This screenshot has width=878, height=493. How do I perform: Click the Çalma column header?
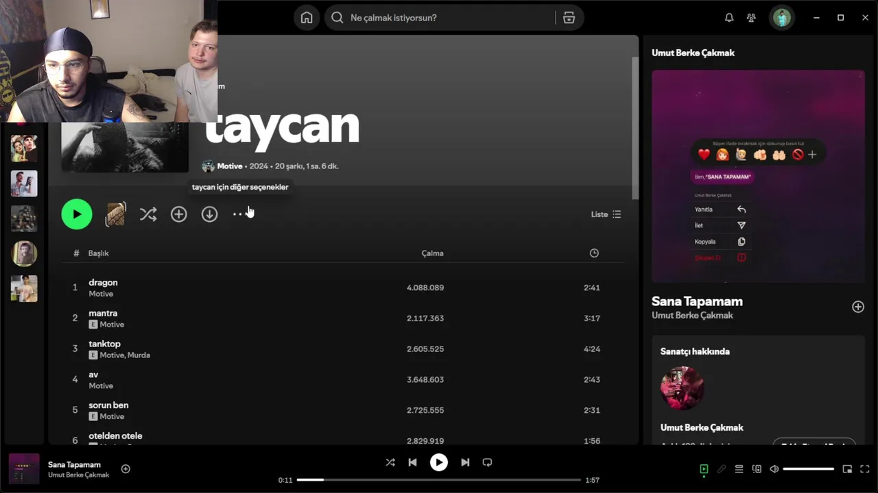432,253
